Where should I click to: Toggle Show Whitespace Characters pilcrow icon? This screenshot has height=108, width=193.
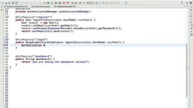(x=100, y=3)
